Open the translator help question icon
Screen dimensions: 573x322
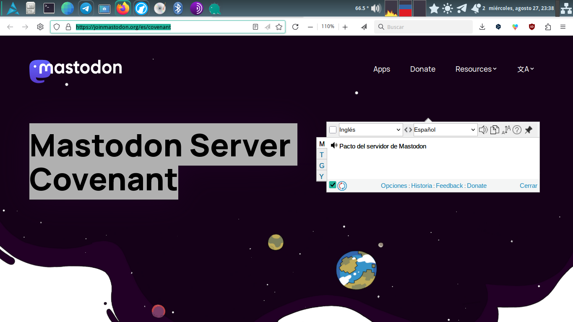pos(517,130)
